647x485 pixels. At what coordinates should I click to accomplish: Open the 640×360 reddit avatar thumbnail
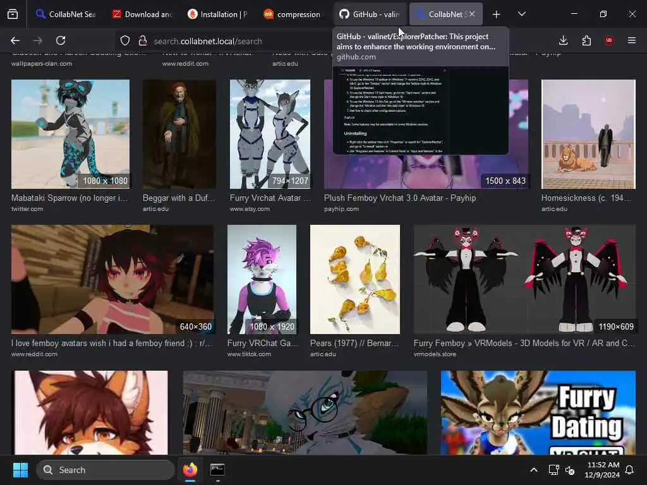pyautogui.click(x=112, y=279)
